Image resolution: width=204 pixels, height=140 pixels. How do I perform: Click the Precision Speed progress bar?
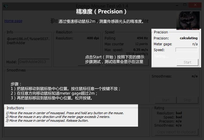pos(186,50)
